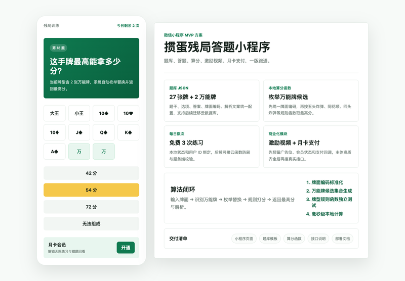The image size is (405, 281).
Task: Tap the 10♦ diamond card
Action: [55, 132]
